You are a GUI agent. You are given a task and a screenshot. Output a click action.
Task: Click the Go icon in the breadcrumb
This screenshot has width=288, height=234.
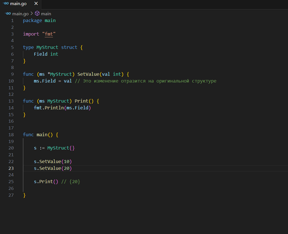pyautogui.click(x=8, y=14)
